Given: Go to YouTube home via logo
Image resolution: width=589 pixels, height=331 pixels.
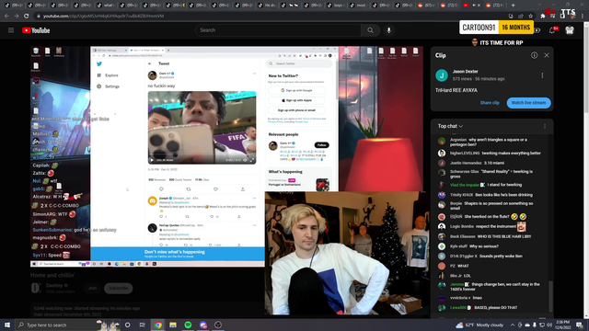Looking at the screenshot, I should (36, 30).
